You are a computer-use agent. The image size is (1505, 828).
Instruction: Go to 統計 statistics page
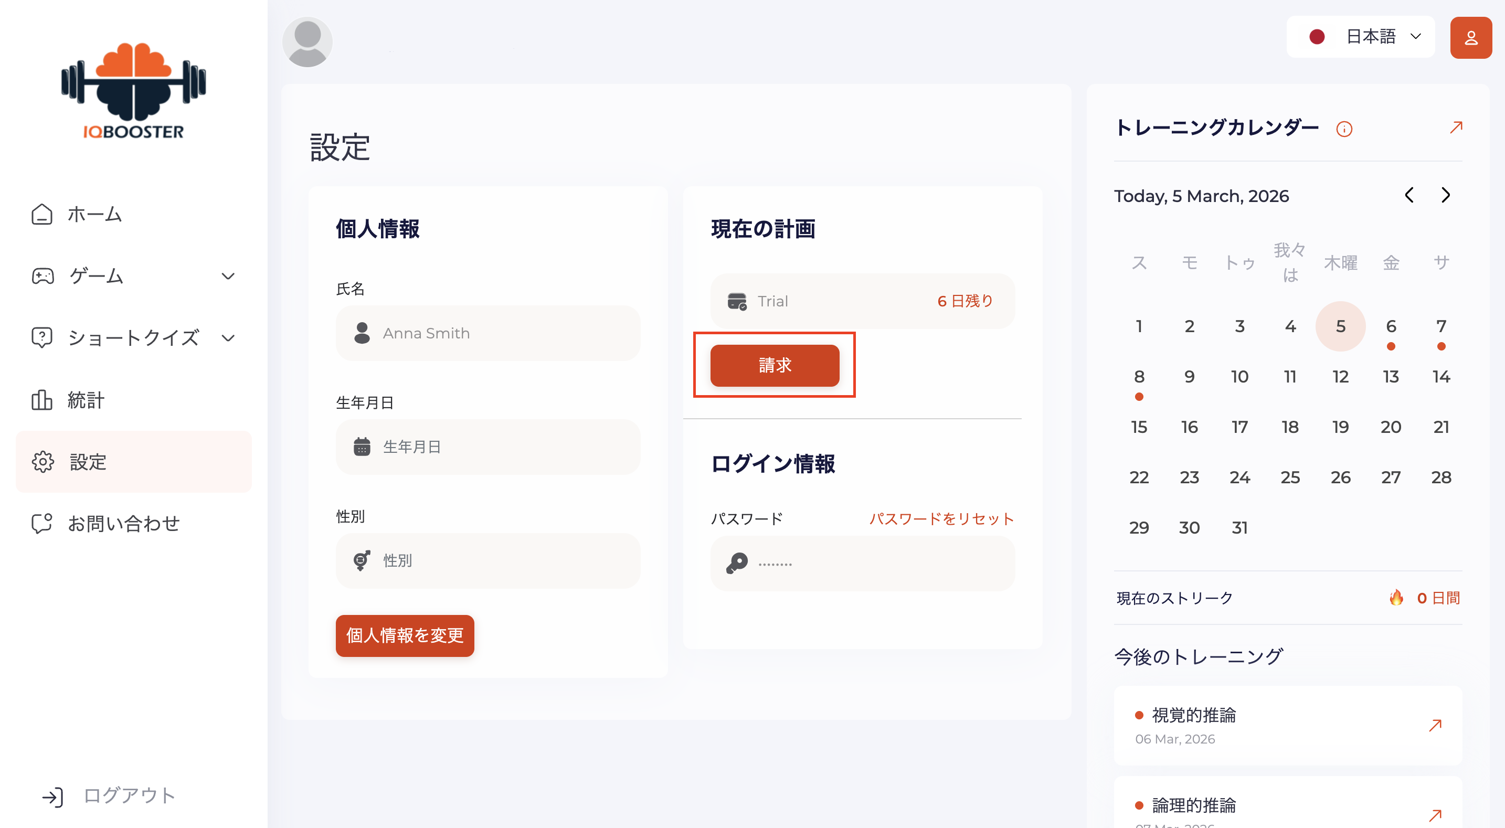(86, 400)
